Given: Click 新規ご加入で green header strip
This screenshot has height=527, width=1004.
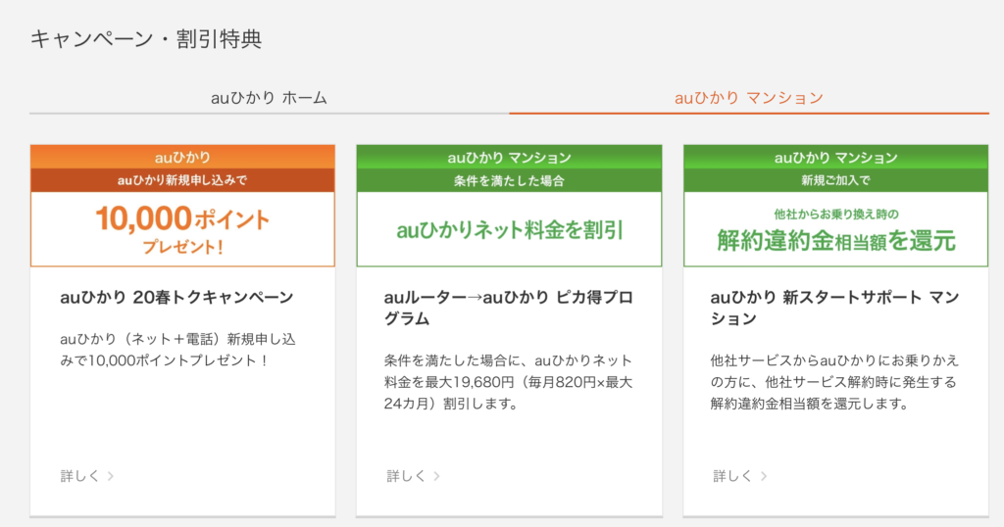Looking at the screenshot, I should pos(835,180).
